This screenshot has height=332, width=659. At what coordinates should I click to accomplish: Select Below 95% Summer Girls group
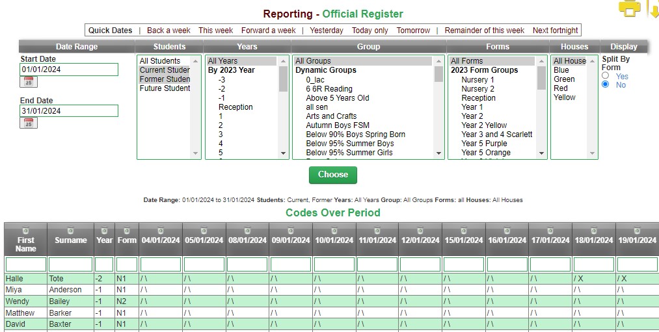click(363, 153)
